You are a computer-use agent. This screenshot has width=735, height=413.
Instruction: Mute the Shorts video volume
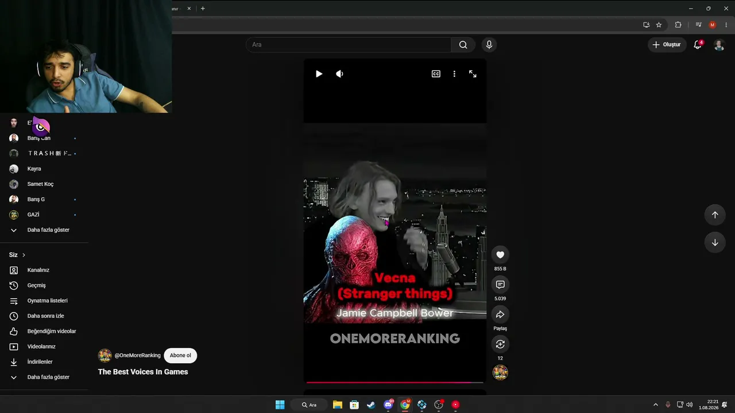tap(339, 74)
